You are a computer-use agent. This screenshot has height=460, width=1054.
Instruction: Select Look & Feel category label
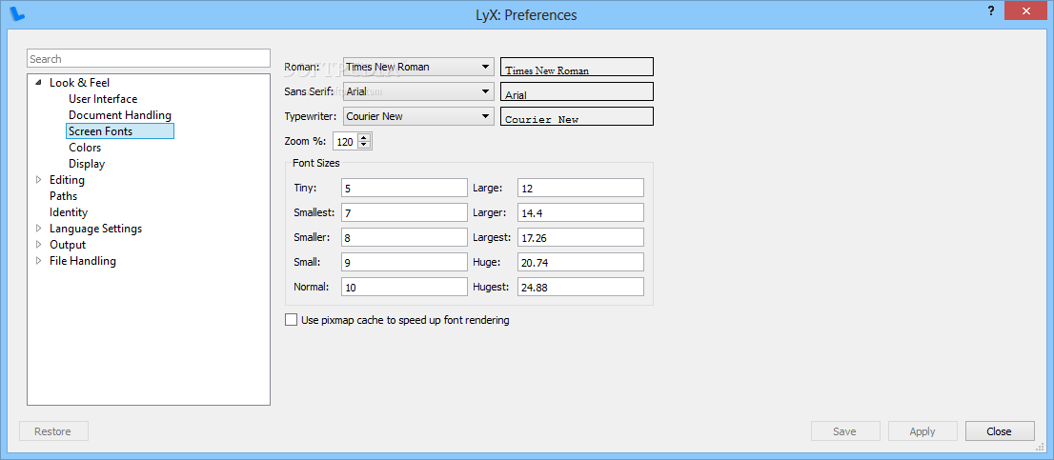click(x=79, y=83)
